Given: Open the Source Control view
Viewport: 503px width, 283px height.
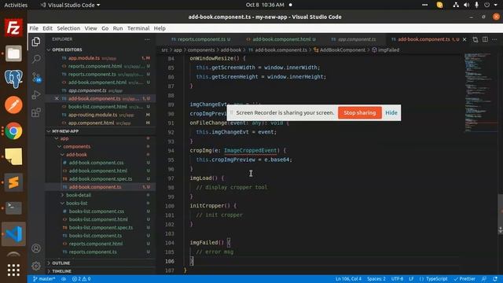Looking at the screenshot, I should coord(36,77).
